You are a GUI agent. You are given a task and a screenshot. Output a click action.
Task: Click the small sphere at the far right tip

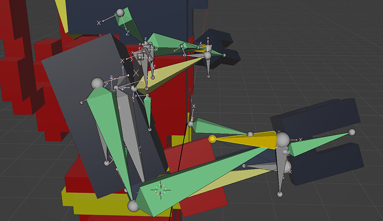352,132
